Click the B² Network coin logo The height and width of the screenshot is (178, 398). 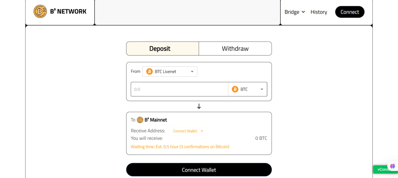[40, 11]
